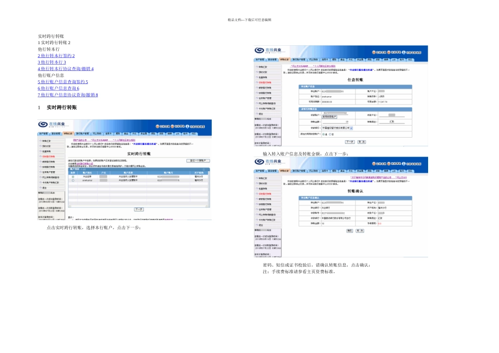
Task: Click 取消 button in the 转账确认 screenshot
Action: coord(360,231)
